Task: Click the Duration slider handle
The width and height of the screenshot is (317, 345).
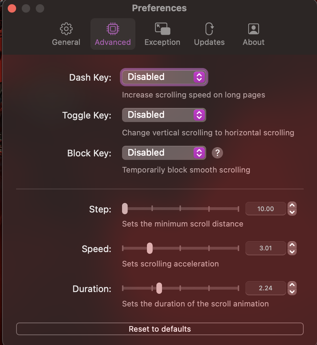Action: [159, 288]
